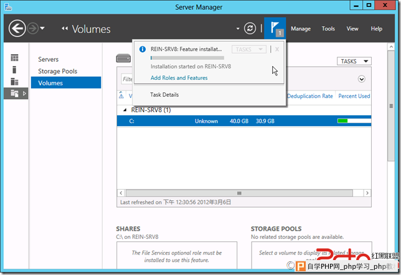Click the Local Server icon in sidebar
Screen dimensions: 401x275
tap(14, 70)
